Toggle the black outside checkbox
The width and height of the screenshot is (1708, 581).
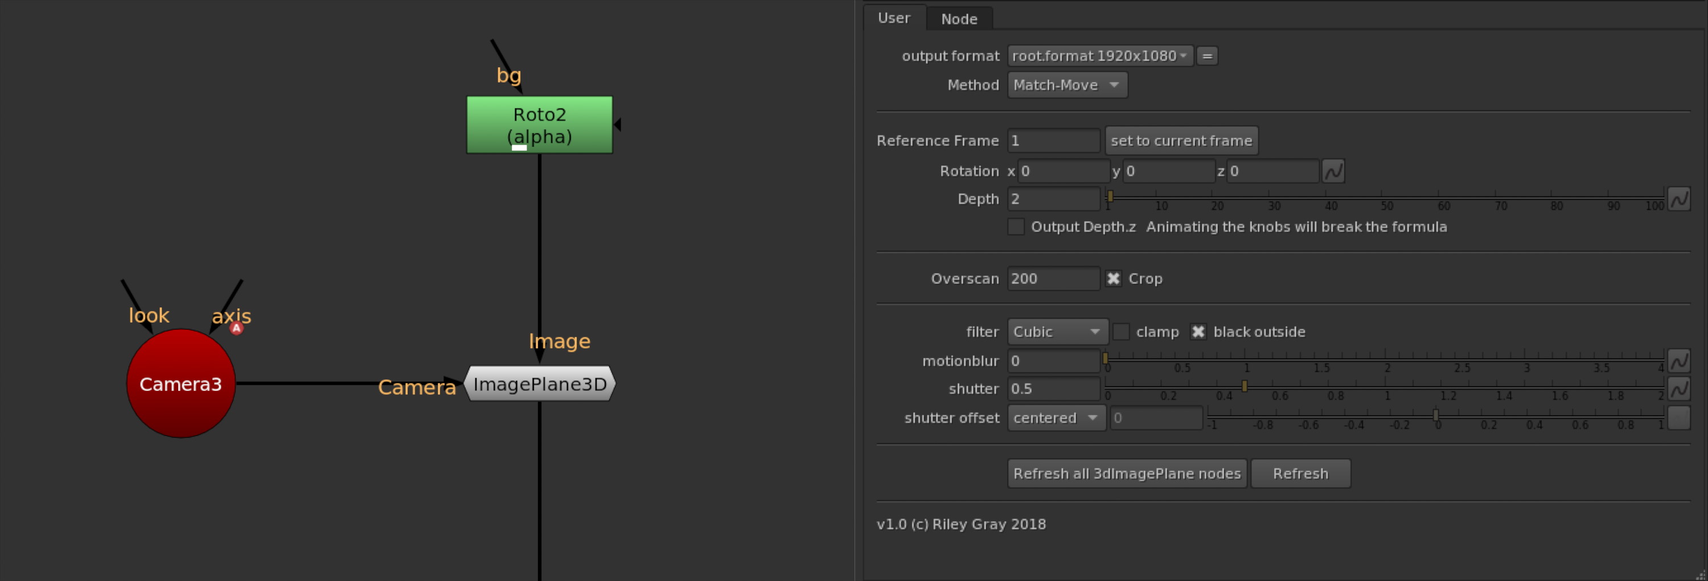[x=1197, y=332]
